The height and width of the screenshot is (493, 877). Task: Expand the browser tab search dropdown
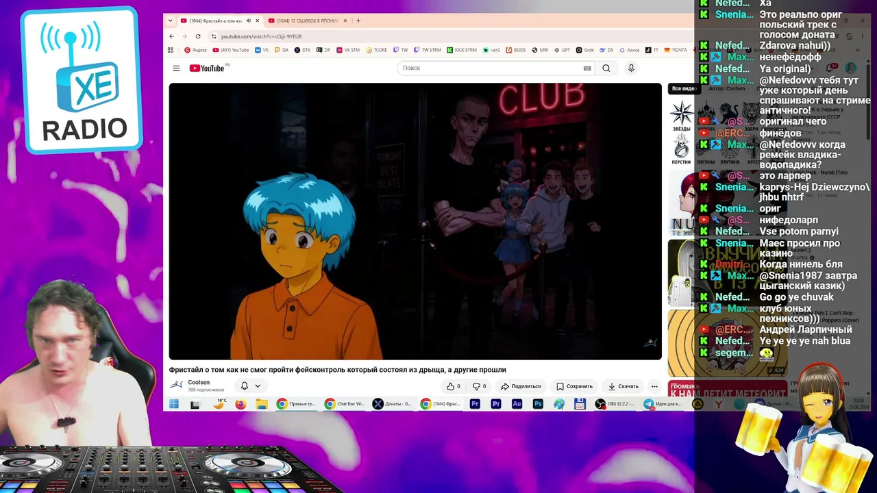171,21
